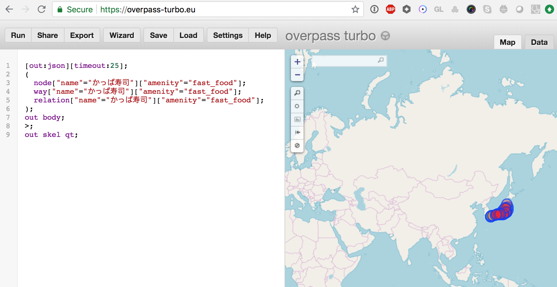Zoom out on the map
Image resolution: width=557 pixels, height=287 pixels.
coord(298,75)
